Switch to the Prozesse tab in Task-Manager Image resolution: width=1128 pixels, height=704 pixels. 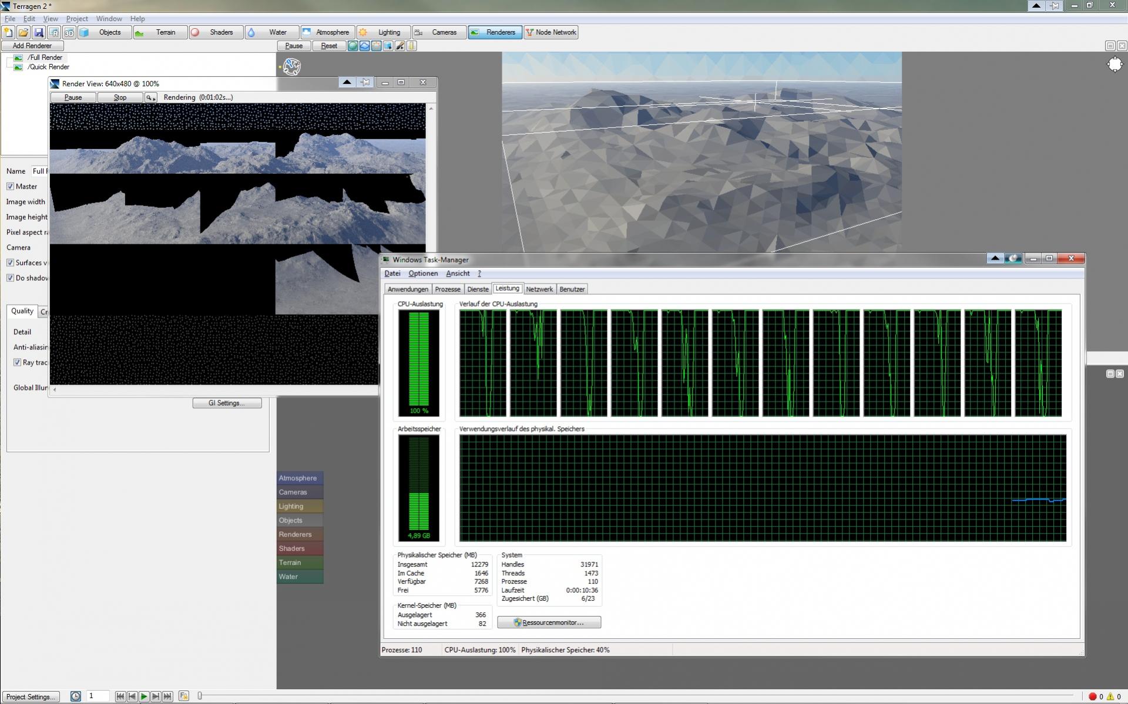pos(447,289)
